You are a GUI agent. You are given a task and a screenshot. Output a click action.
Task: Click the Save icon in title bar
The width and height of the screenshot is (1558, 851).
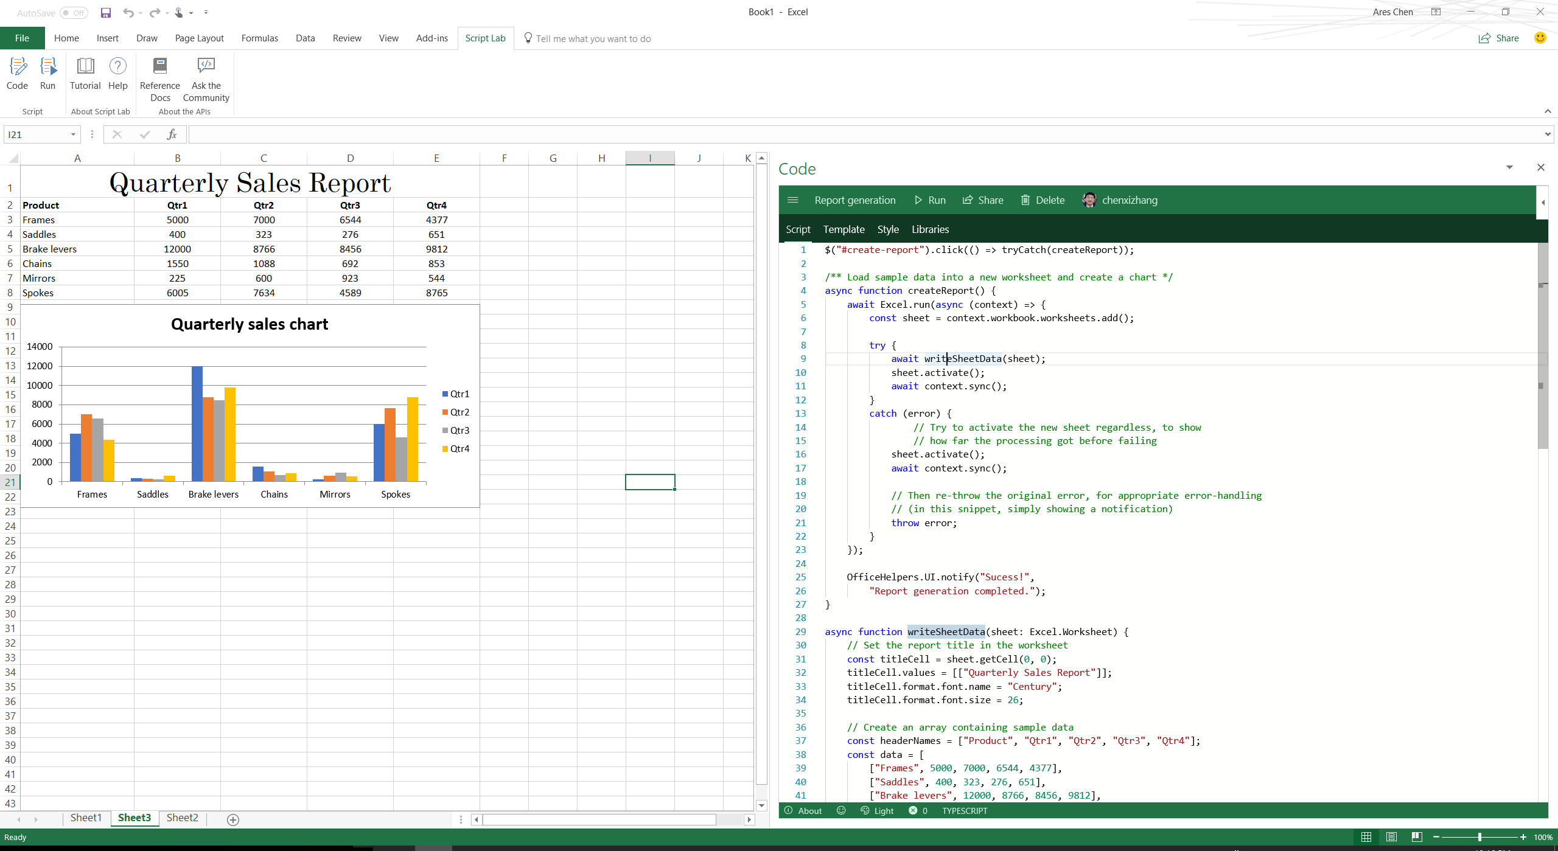click(106, 12)
